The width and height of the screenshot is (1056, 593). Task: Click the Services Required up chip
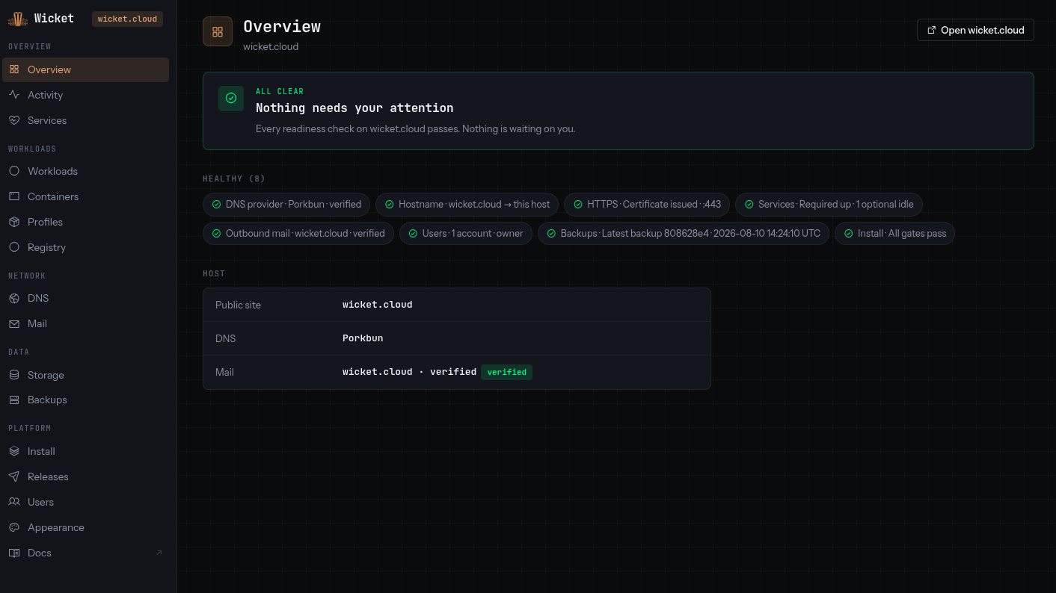[x=829, y=204]
